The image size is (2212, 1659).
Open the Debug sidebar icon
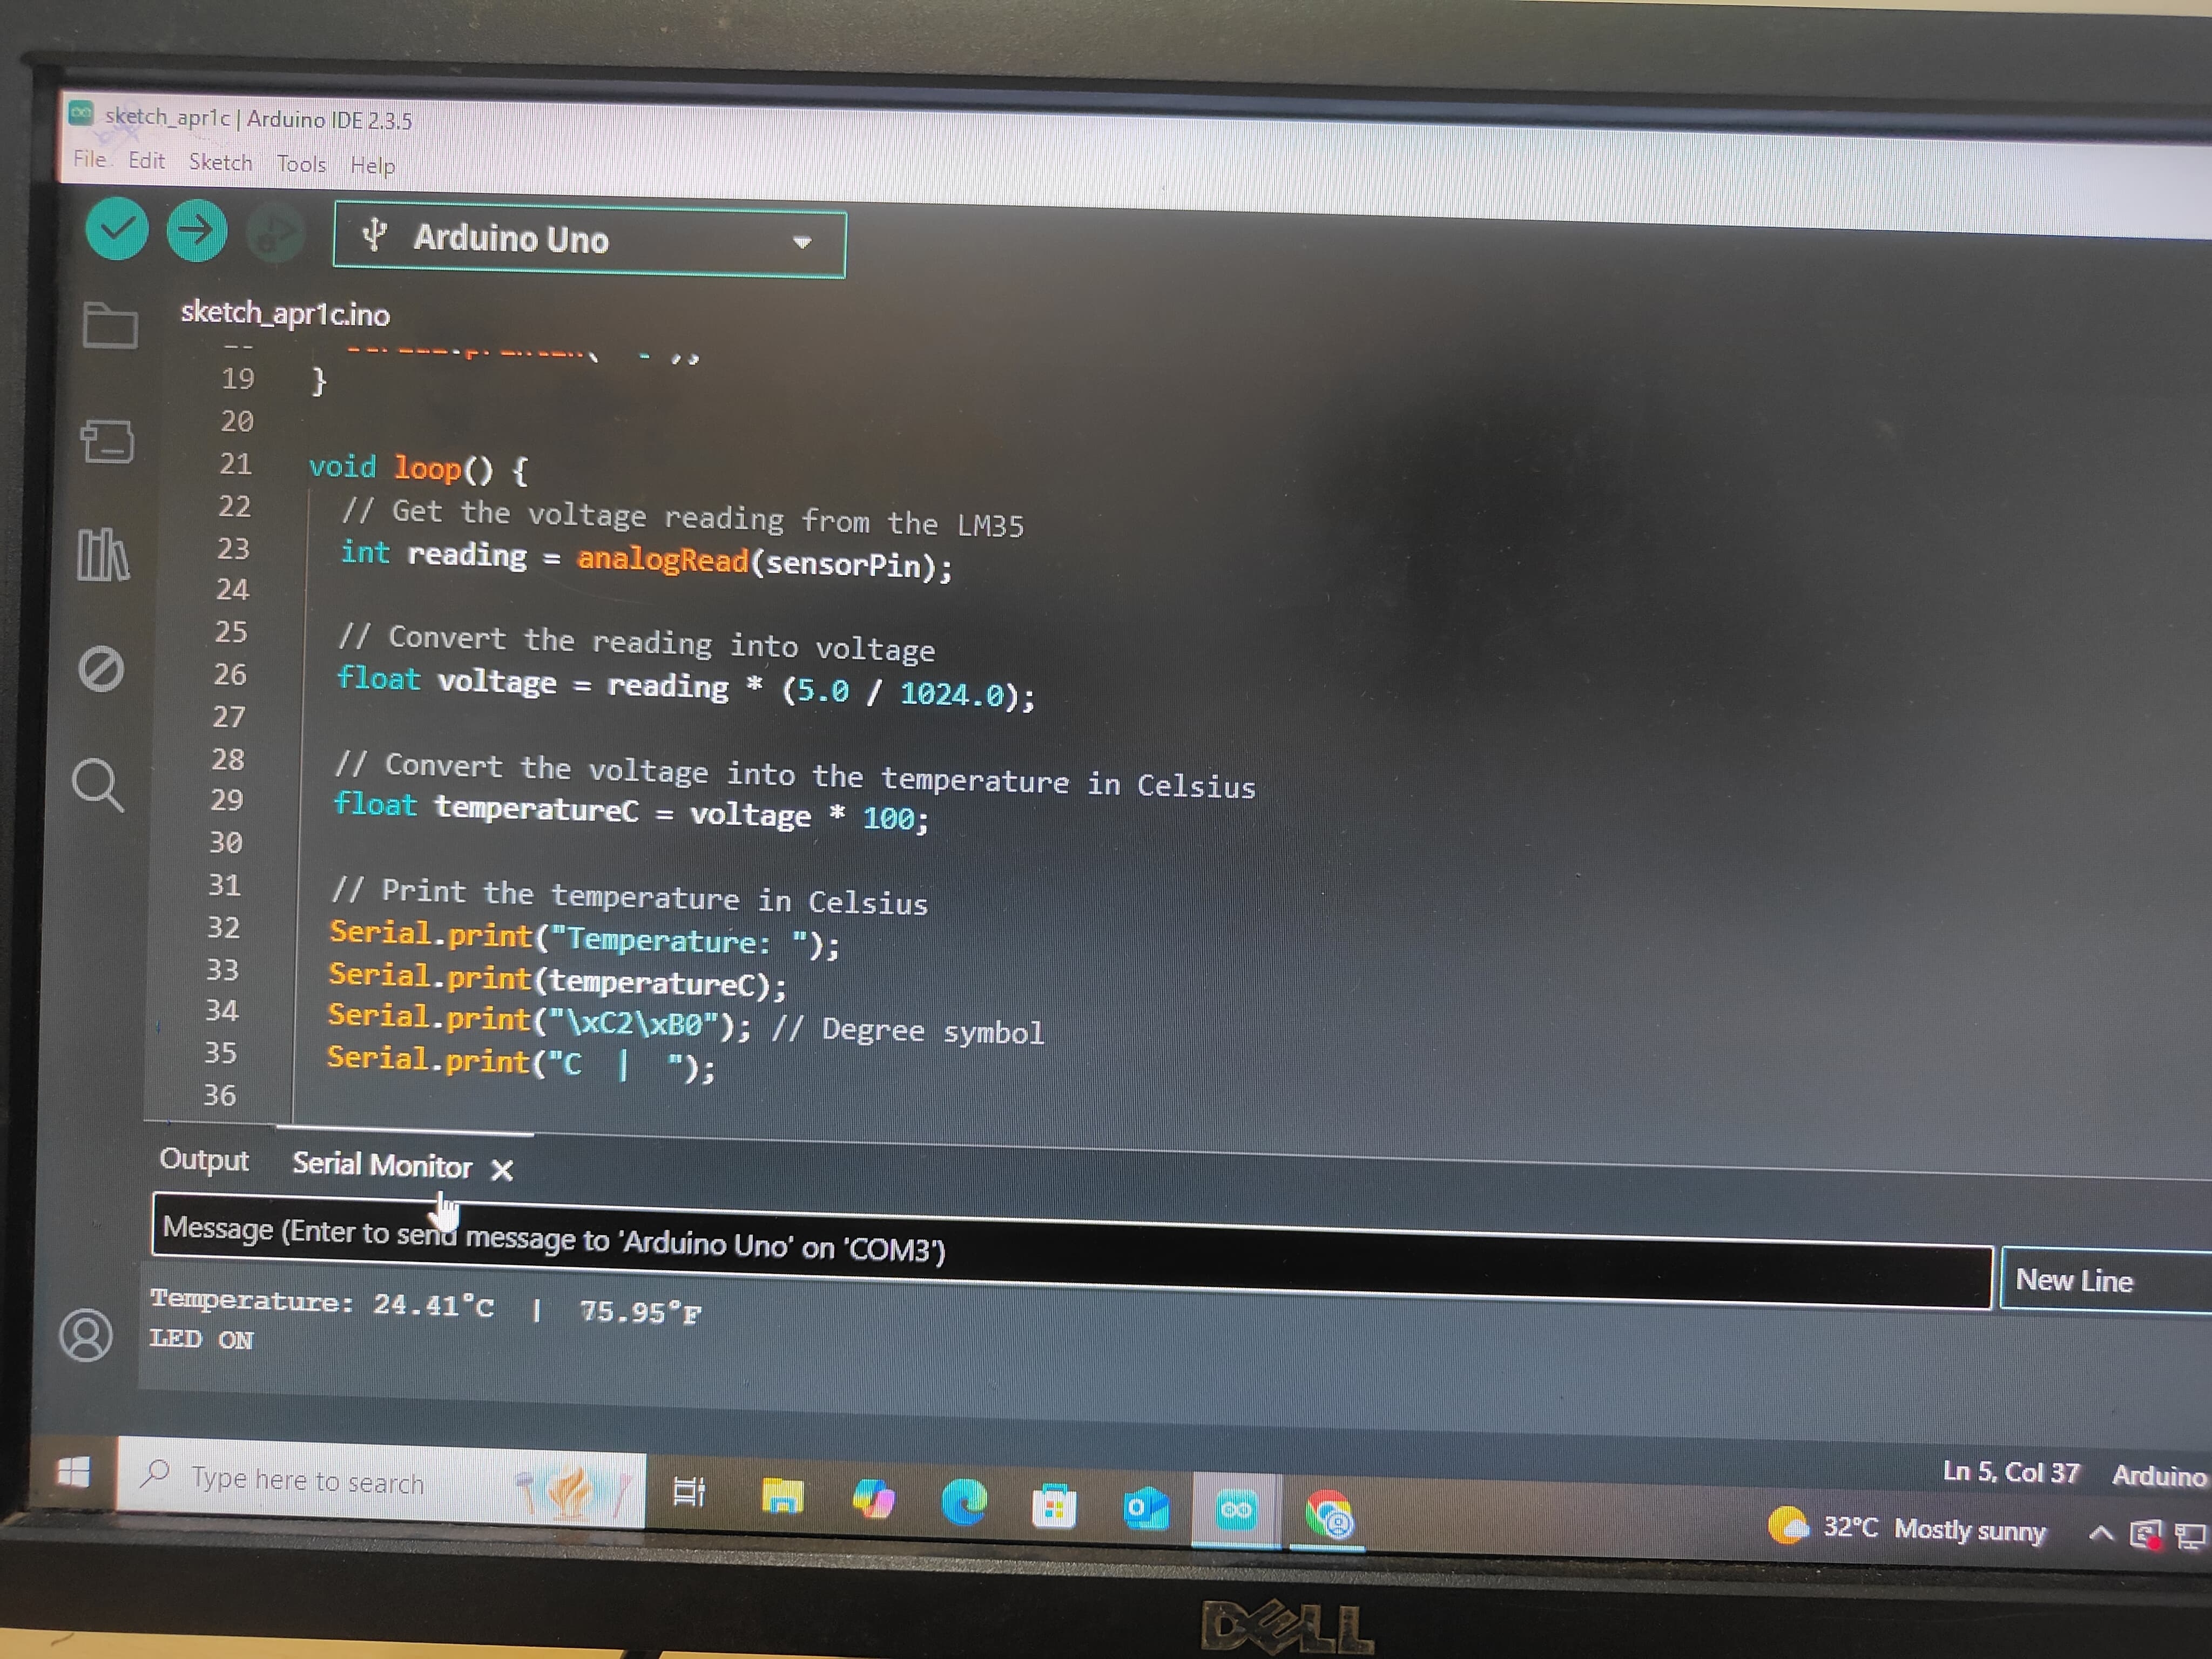101,669
